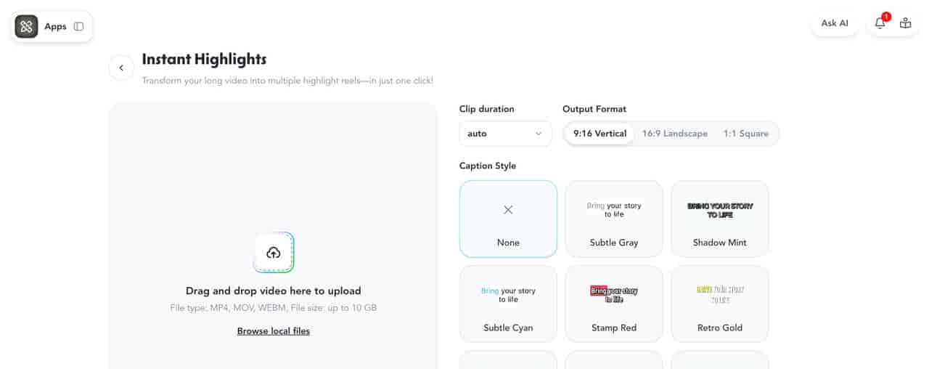The image size is (929, 369).
Task: Pick the Shadow Mint caption style
Action: click(720, 219)
